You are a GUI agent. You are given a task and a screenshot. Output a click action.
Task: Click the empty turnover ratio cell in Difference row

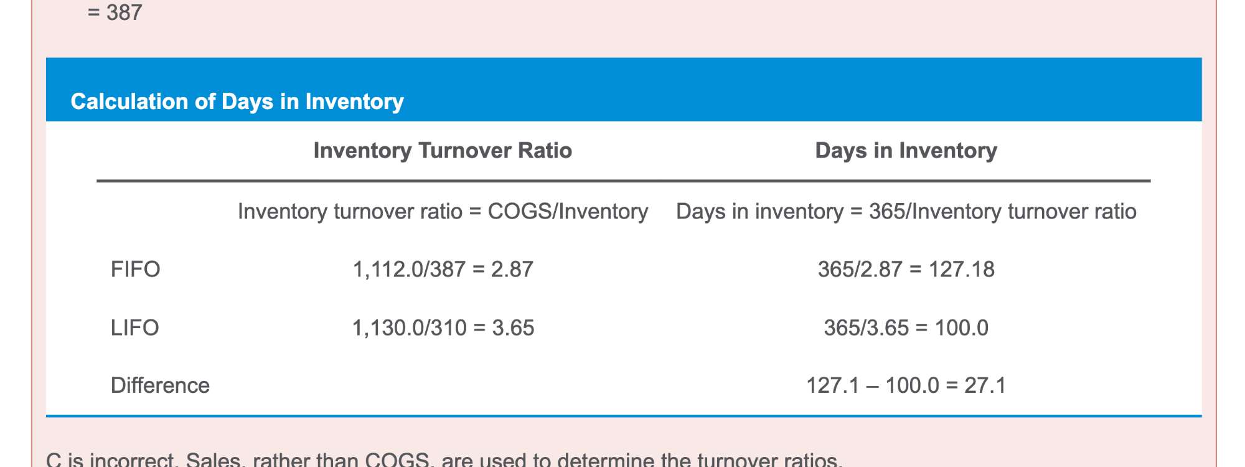pos(443,385)
